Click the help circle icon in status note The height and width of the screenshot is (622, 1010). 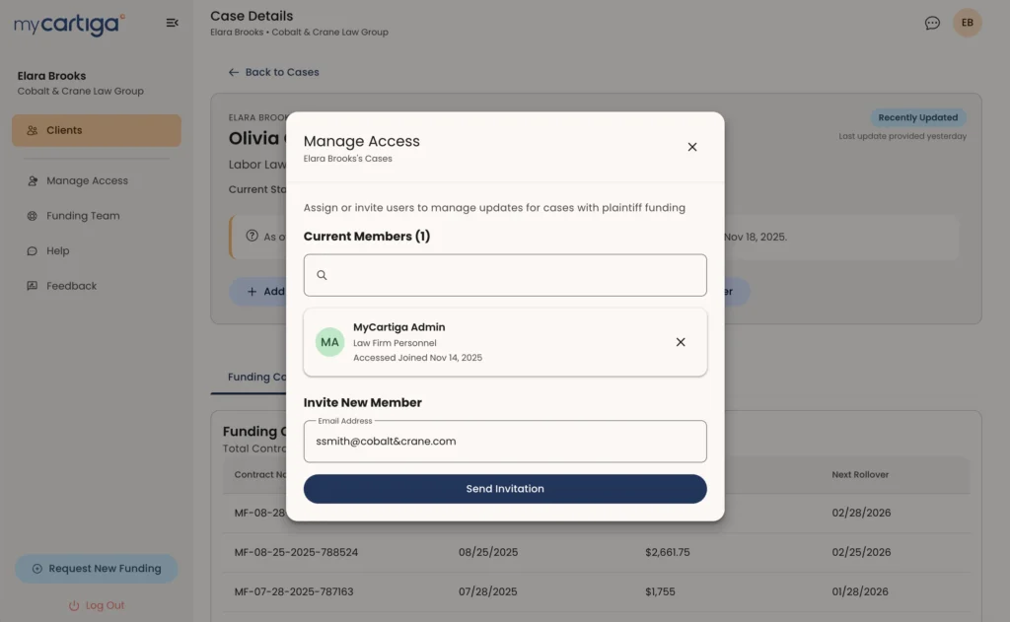coord(252,236)
